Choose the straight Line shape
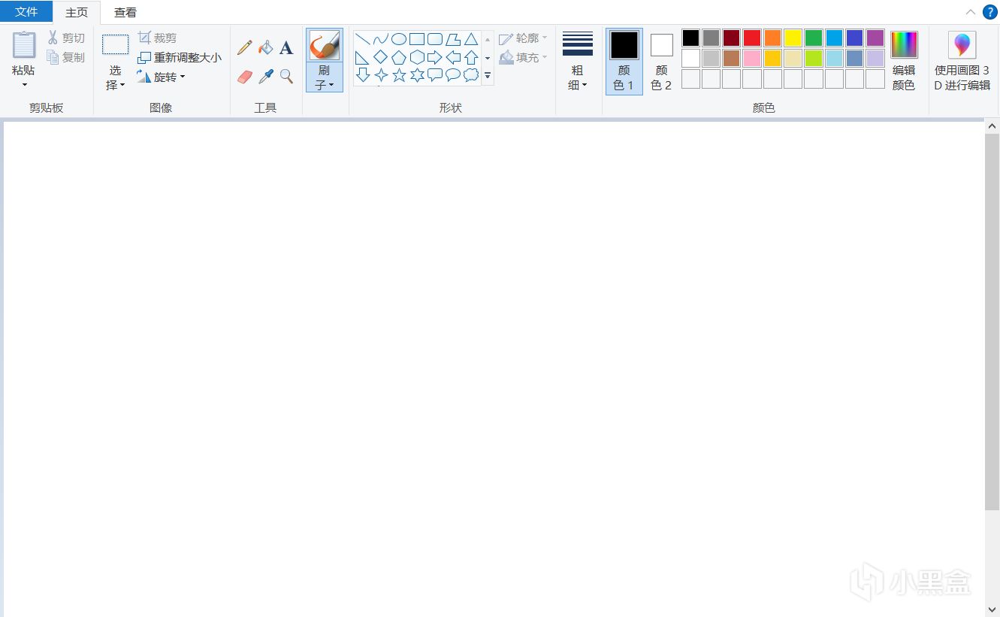Viewport: 1000px width, 617px height. tap(363, 39)
